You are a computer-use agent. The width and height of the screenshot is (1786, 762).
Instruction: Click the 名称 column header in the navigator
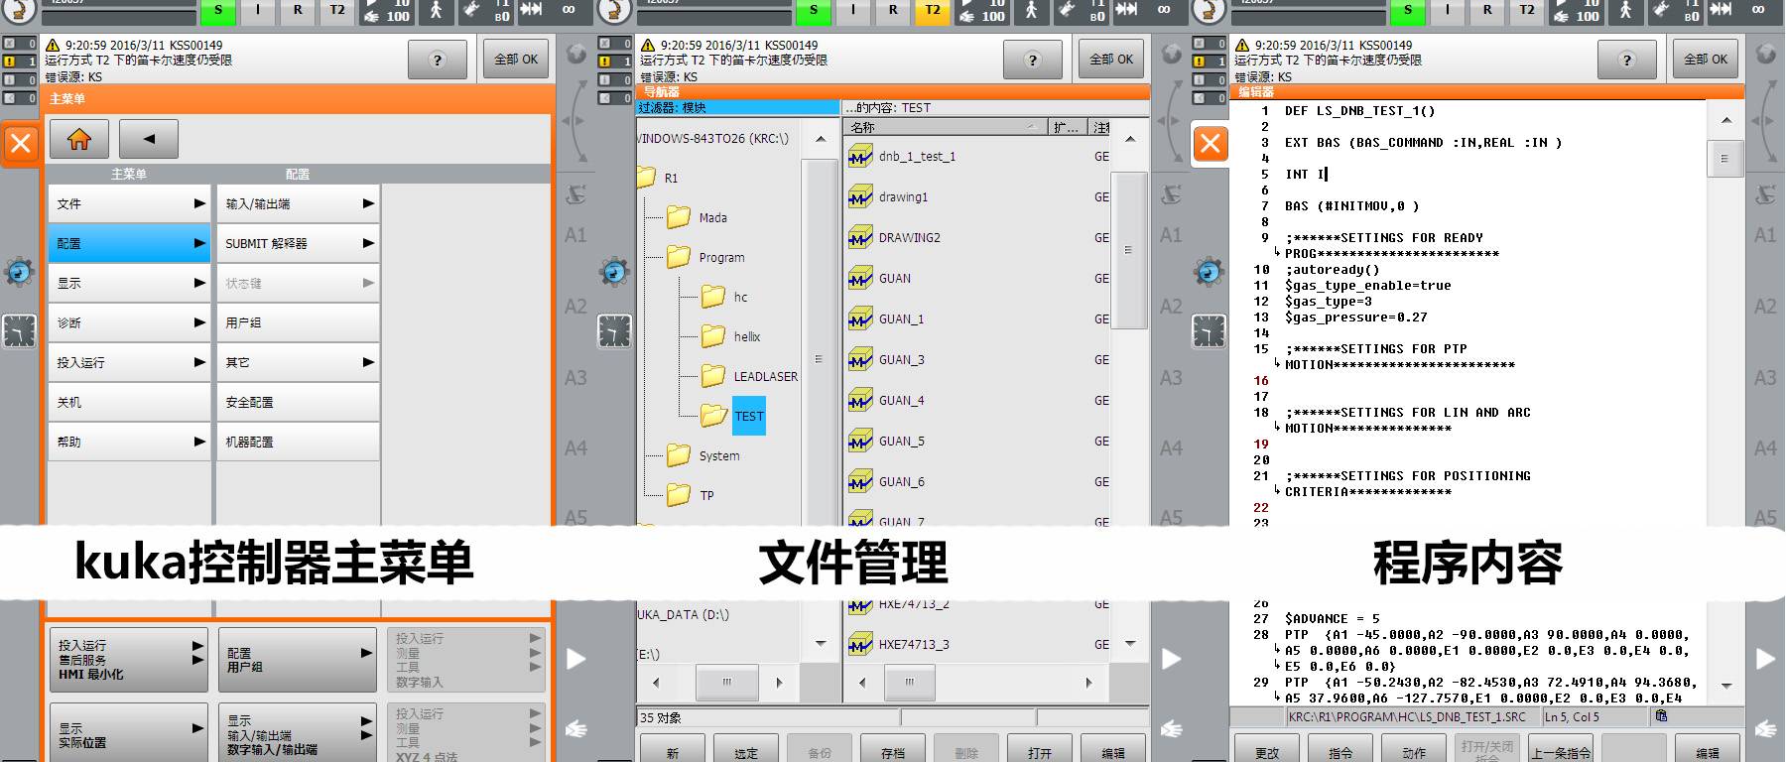(x=946, y=127)
